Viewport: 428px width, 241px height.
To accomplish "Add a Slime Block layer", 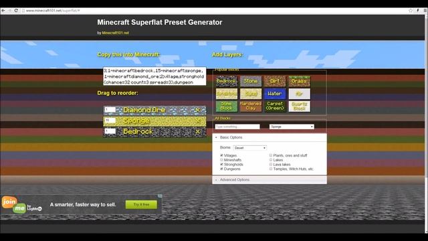I will pos(227,106).
